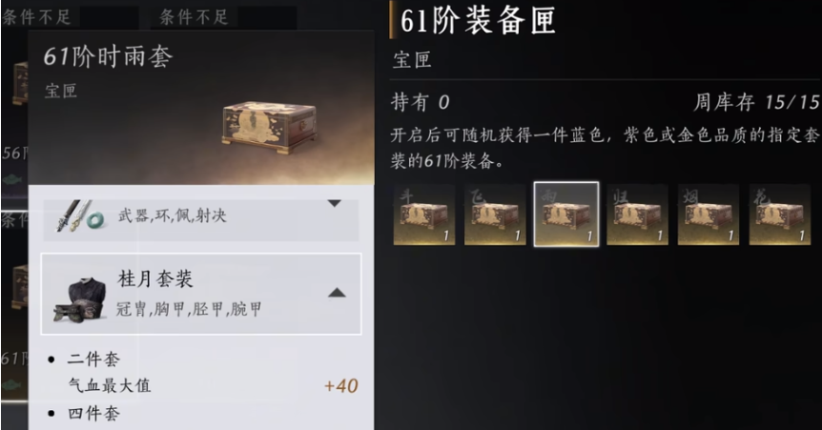The width and height of the screenshot is (822, 430).
Task: Click the 四件套 bonus entry
Action: pos(93,414)
